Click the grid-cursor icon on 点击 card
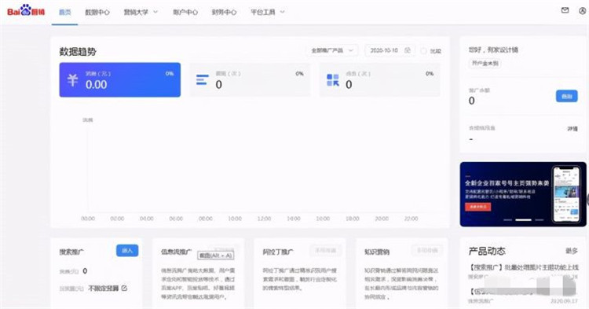This screenshot has height=309, width=589. pyautogui.click(x=332, y=80)
